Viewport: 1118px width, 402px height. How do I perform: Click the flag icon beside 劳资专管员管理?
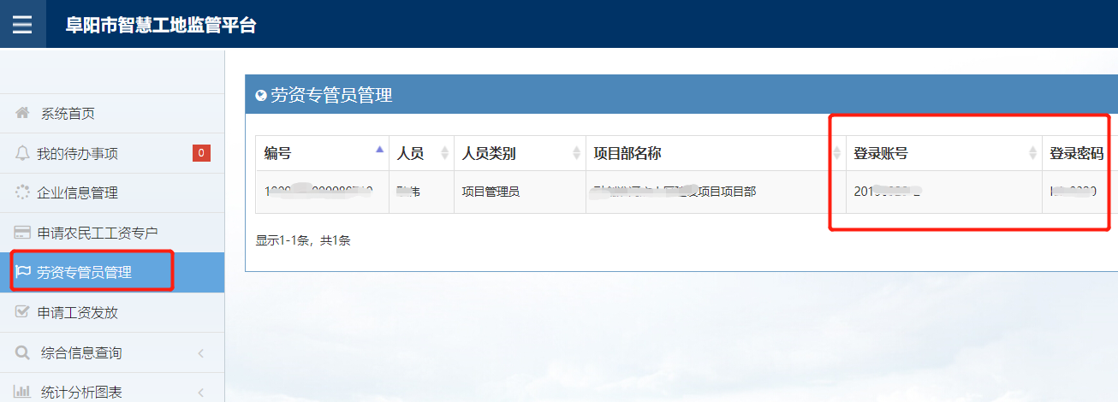(23, 272)
